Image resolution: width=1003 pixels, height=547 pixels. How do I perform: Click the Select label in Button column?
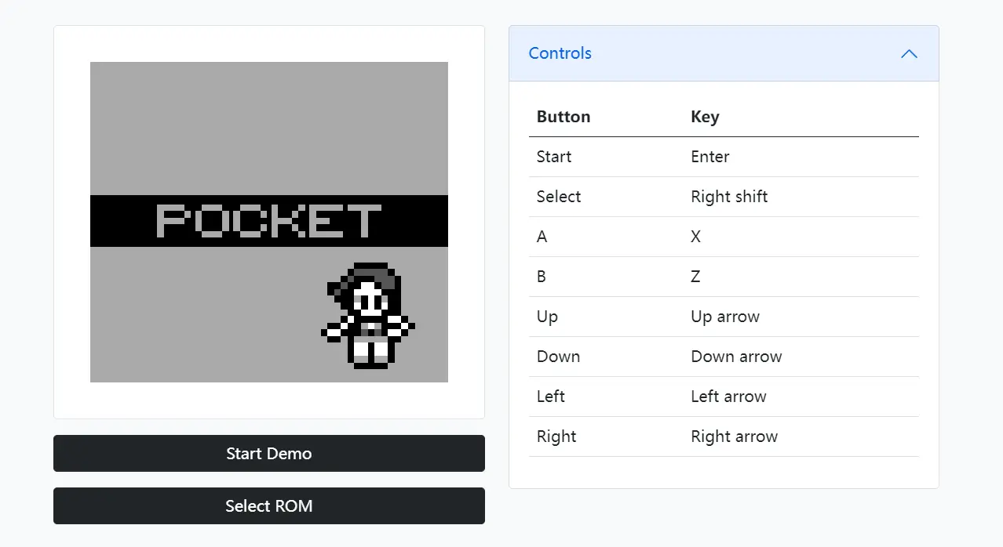(x=558, y=197)
